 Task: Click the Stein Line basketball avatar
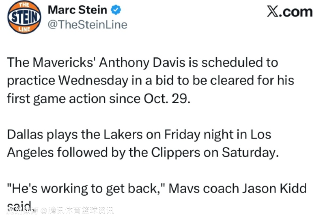point(24,17)
